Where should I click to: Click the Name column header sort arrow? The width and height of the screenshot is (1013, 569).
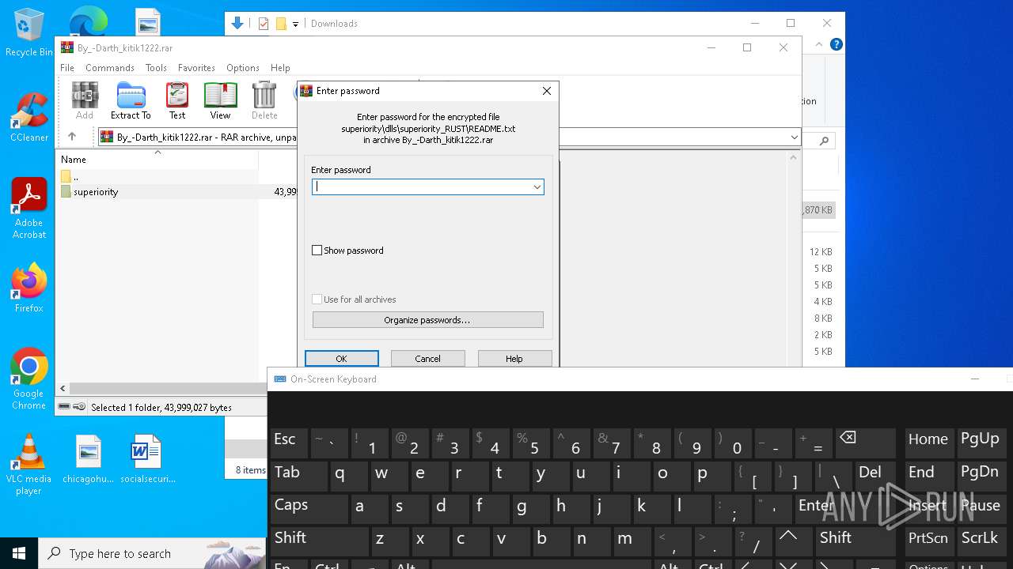(157, 152)
